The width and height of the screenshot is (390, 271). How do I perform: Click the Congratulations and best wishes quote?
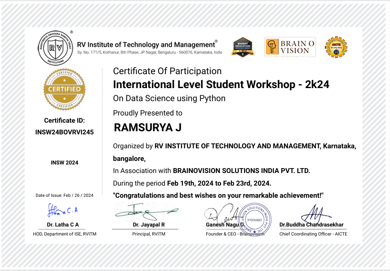pyautogui.click(x=218, y=195)
